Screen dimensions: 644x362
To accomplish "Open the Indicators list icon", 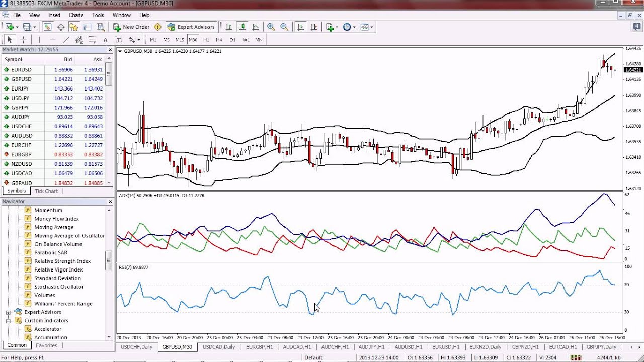I will click(x=330, y=27).
